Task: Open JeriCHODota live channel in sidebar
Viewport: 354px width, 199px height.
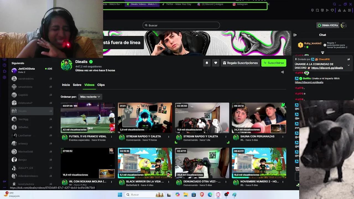Action: pyautogui.click(x=32, y=70)
